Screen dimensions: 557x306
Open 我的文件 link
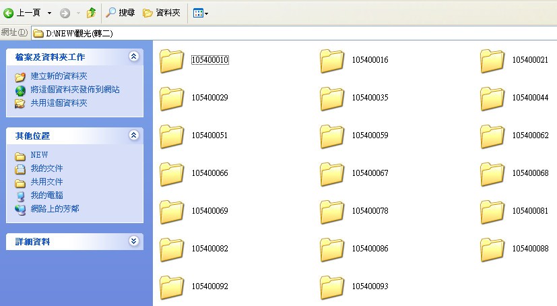coord(46,168)
